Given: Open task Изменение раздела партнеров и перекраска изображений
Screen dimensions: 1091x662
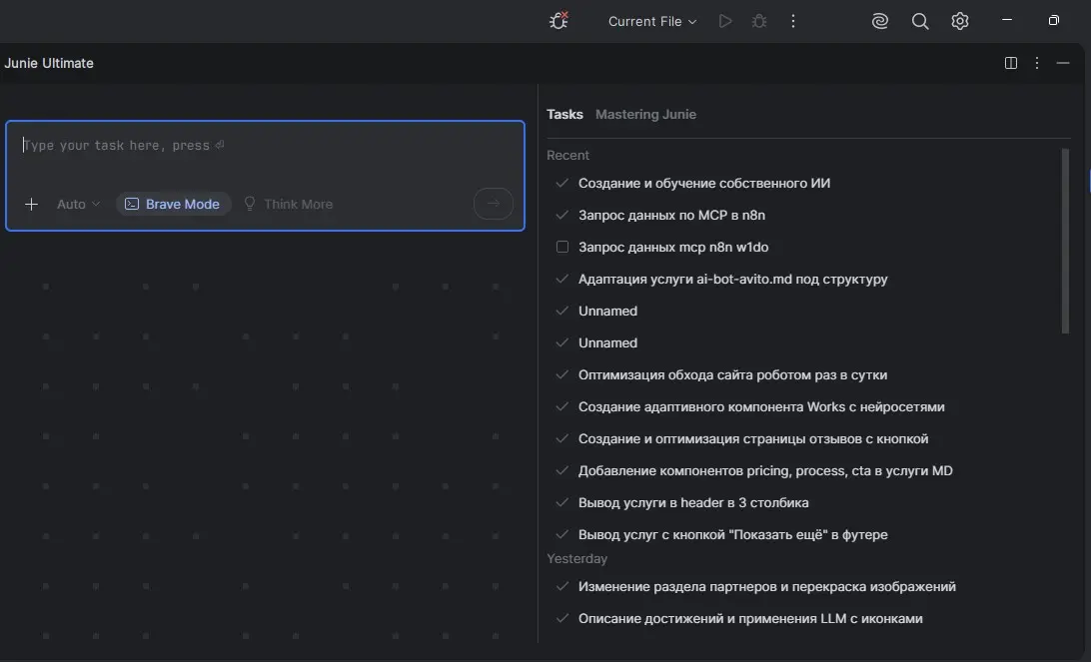Looking at the screenshot, I should (766, 586).
